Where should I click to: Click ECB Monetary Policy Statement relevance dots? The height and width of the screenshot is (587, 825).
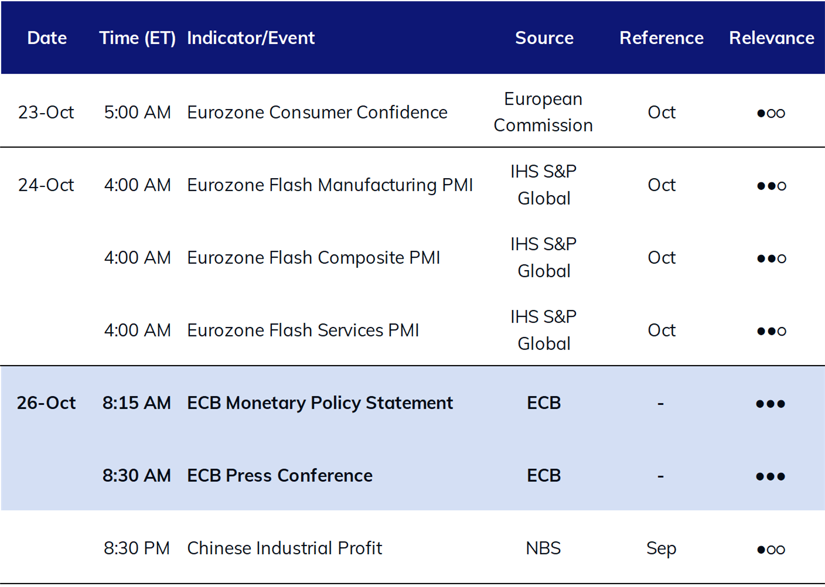tap(771, 404)
